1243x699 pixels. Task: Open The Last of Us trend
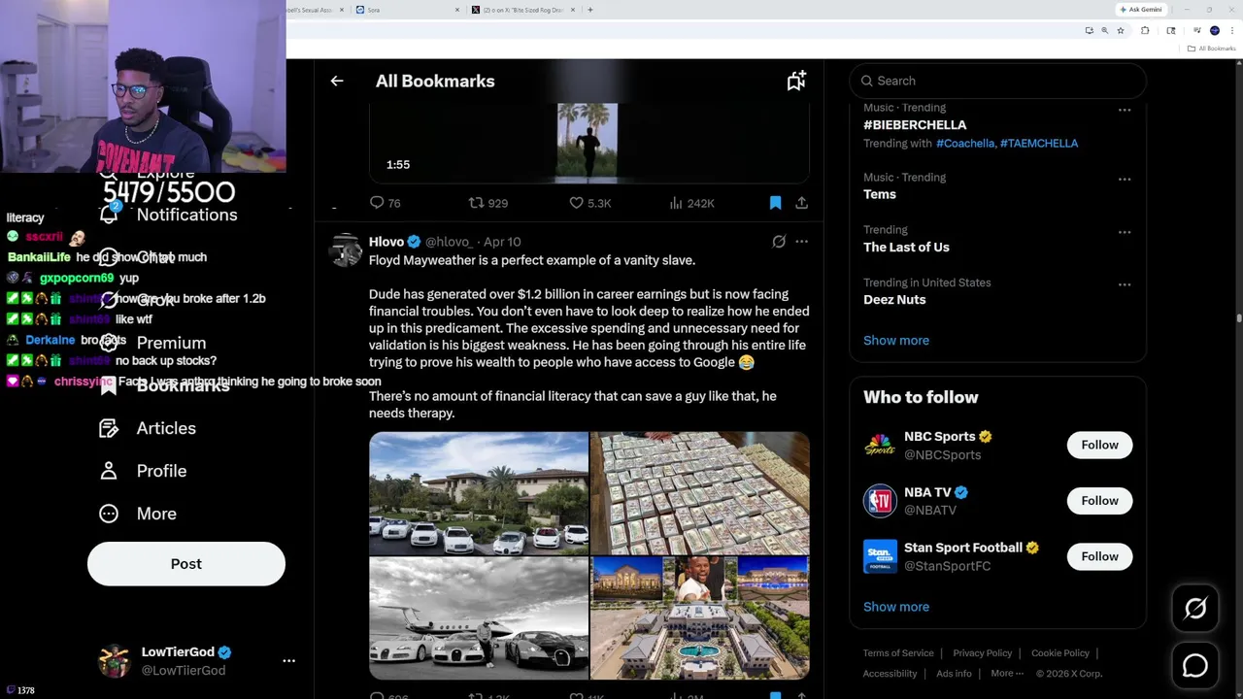point(906,247)
